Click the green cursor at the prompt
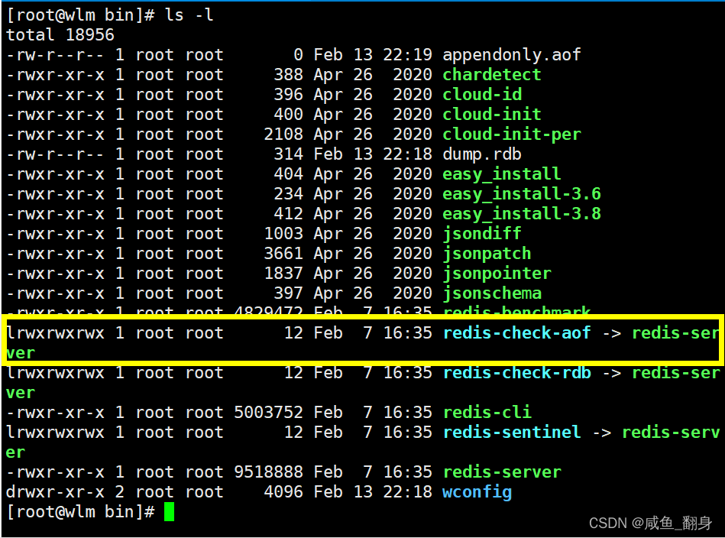The height and width of the screenshot is (538, 725). tap(170, 512)
